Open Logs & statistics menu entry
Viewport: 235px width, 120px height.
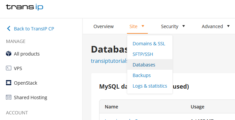(150, 86)
